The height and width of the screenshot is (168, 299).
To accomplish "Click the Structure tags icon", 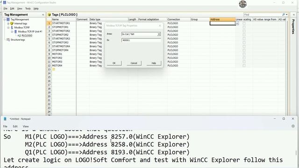I will (x=8, y=40).
